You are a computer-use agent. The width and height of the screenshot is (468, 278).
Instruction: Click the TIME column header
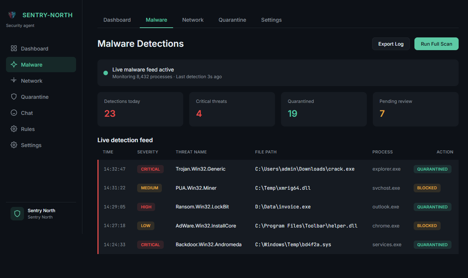click(x=108, y=152)
